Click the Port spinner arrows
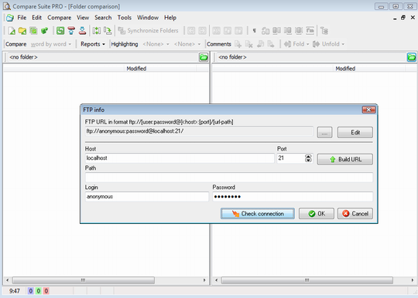418x298 pixels. click(x=308, y=158)
